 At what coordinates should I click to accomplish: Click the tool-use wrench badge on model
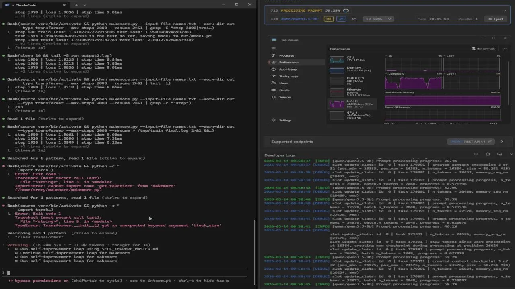(x=341, y=19)
